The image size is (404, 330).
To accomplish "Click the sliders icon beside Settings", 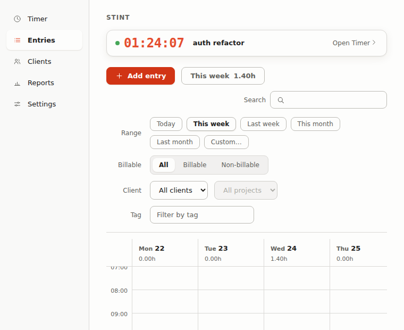I will click(17, 104).
